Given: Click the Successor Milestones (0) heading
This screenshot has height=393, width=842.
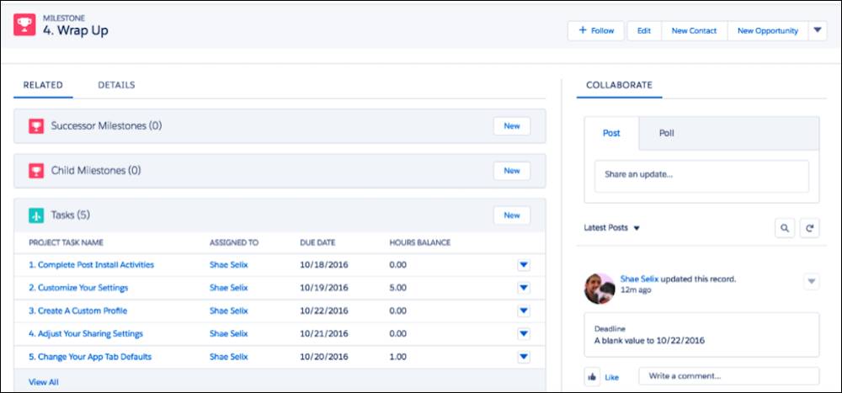Looking at the screenshot, I should click(x=106, y=125).
